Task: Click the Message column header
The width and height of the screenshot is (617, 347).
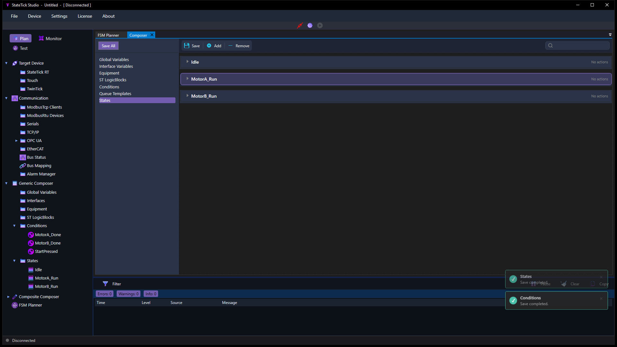Action: (229, 303)
